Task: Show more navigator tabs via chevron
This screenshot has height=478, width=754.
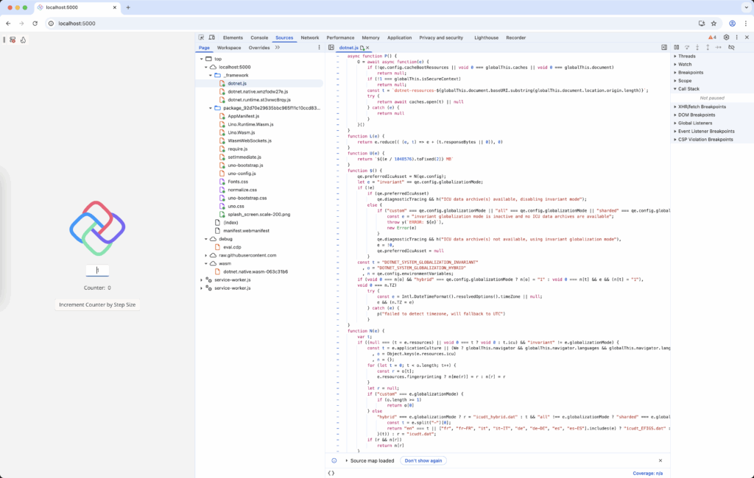Action: tap(278, 47)
